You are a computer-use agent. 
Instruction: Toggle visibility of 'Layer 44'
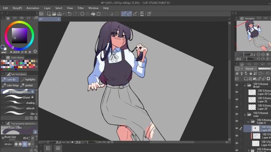point(237,136)
